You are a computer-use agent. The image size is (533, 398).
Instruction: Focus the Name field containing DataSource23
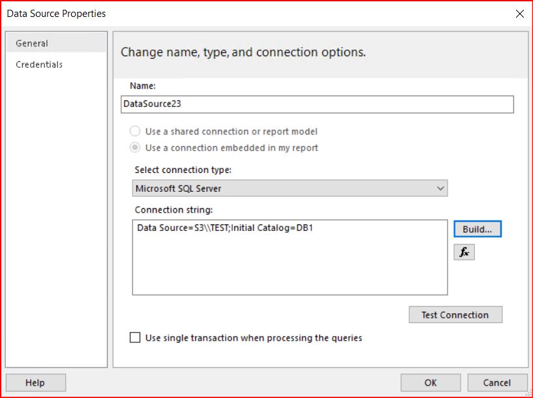pyautogui.click(x=317, y=104)
